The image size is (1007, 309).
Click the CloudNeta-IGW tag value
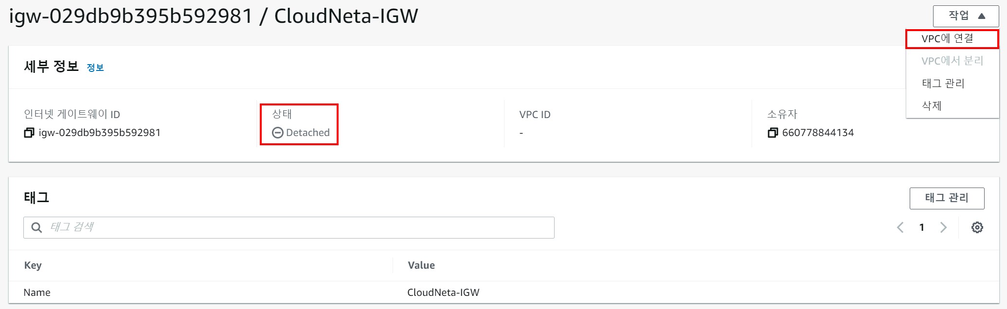click(443, 292)
